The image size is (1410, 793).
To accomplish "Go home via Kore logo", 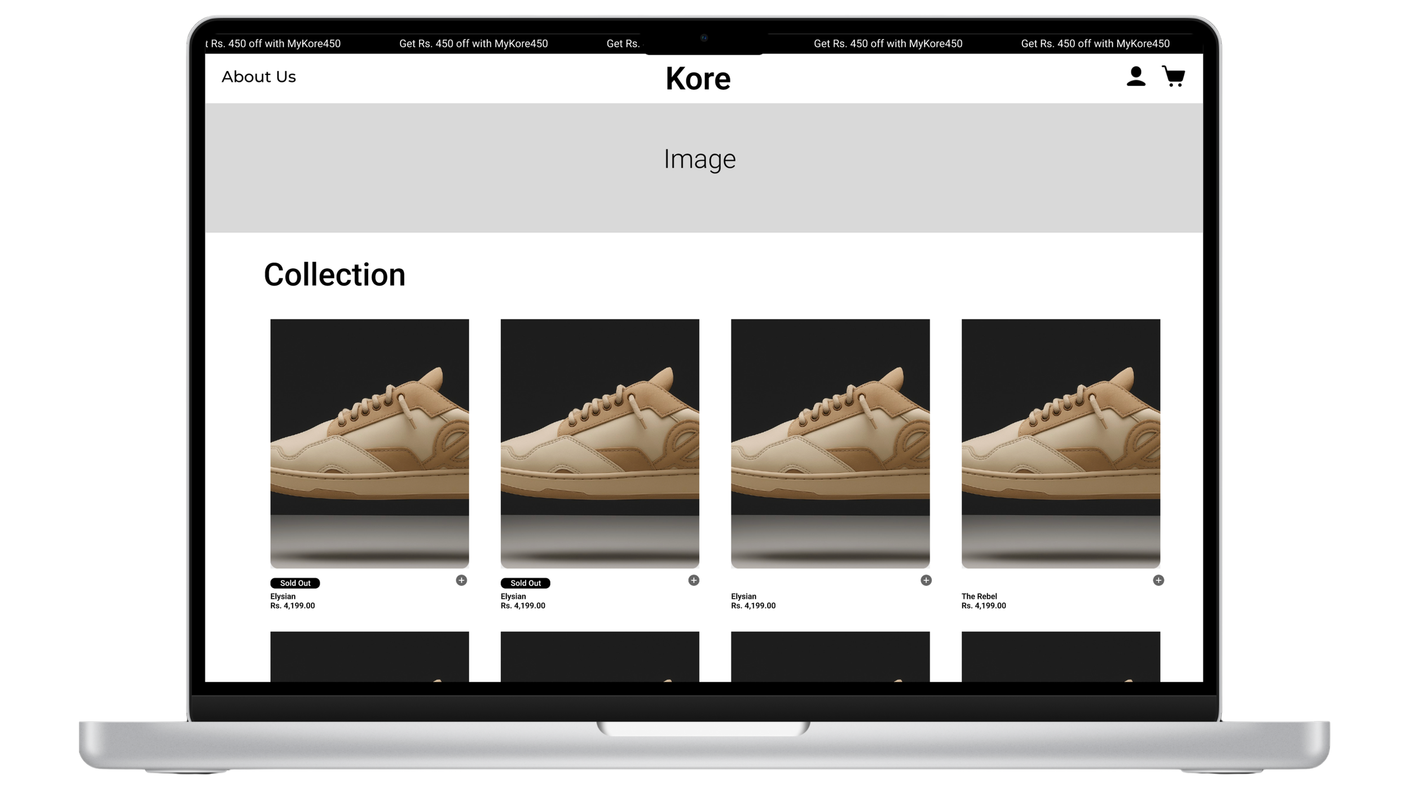I will [698, 78].
